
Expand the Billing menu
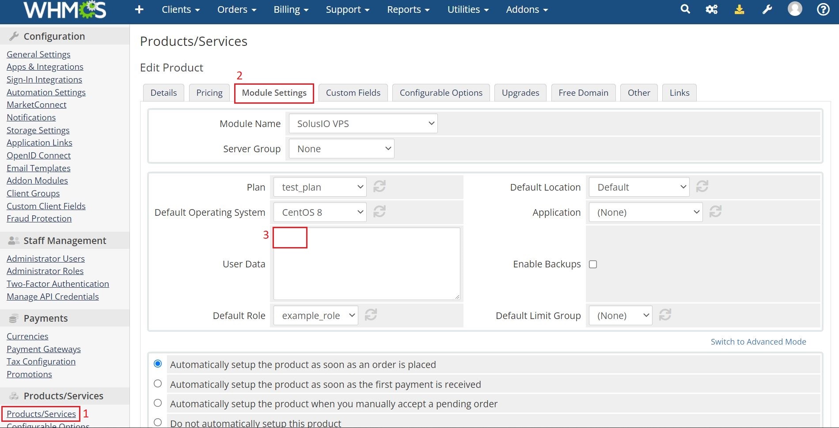point(291,10)
